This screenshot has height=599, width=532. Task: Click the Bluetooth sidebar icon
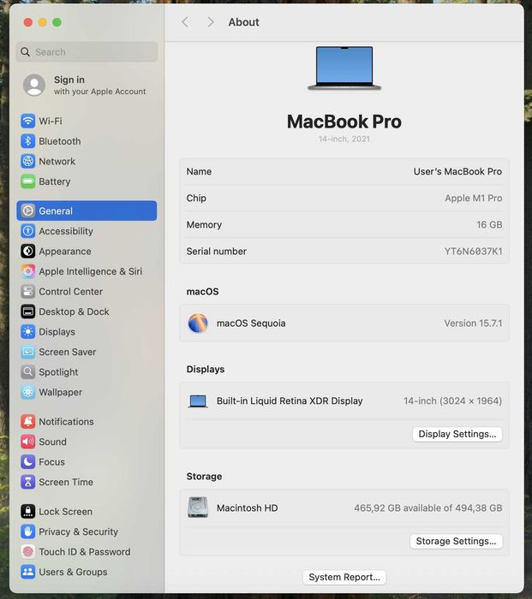click(28, 141)
